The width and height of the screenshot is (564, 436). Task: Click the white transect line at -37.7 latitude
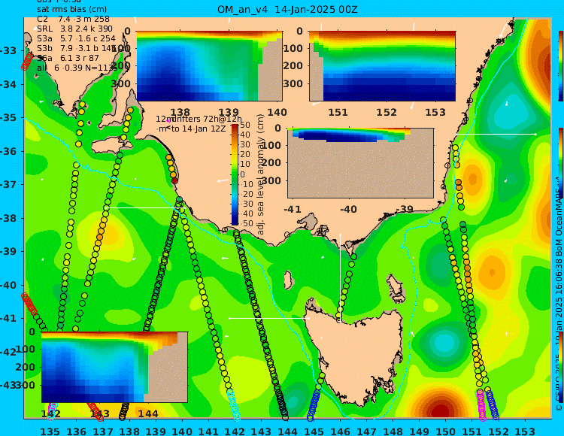(146, 207)
